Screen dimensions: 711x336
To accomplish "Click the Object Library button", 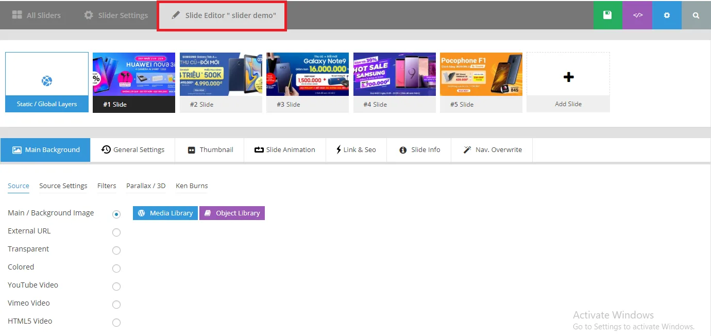I will 232,213.
